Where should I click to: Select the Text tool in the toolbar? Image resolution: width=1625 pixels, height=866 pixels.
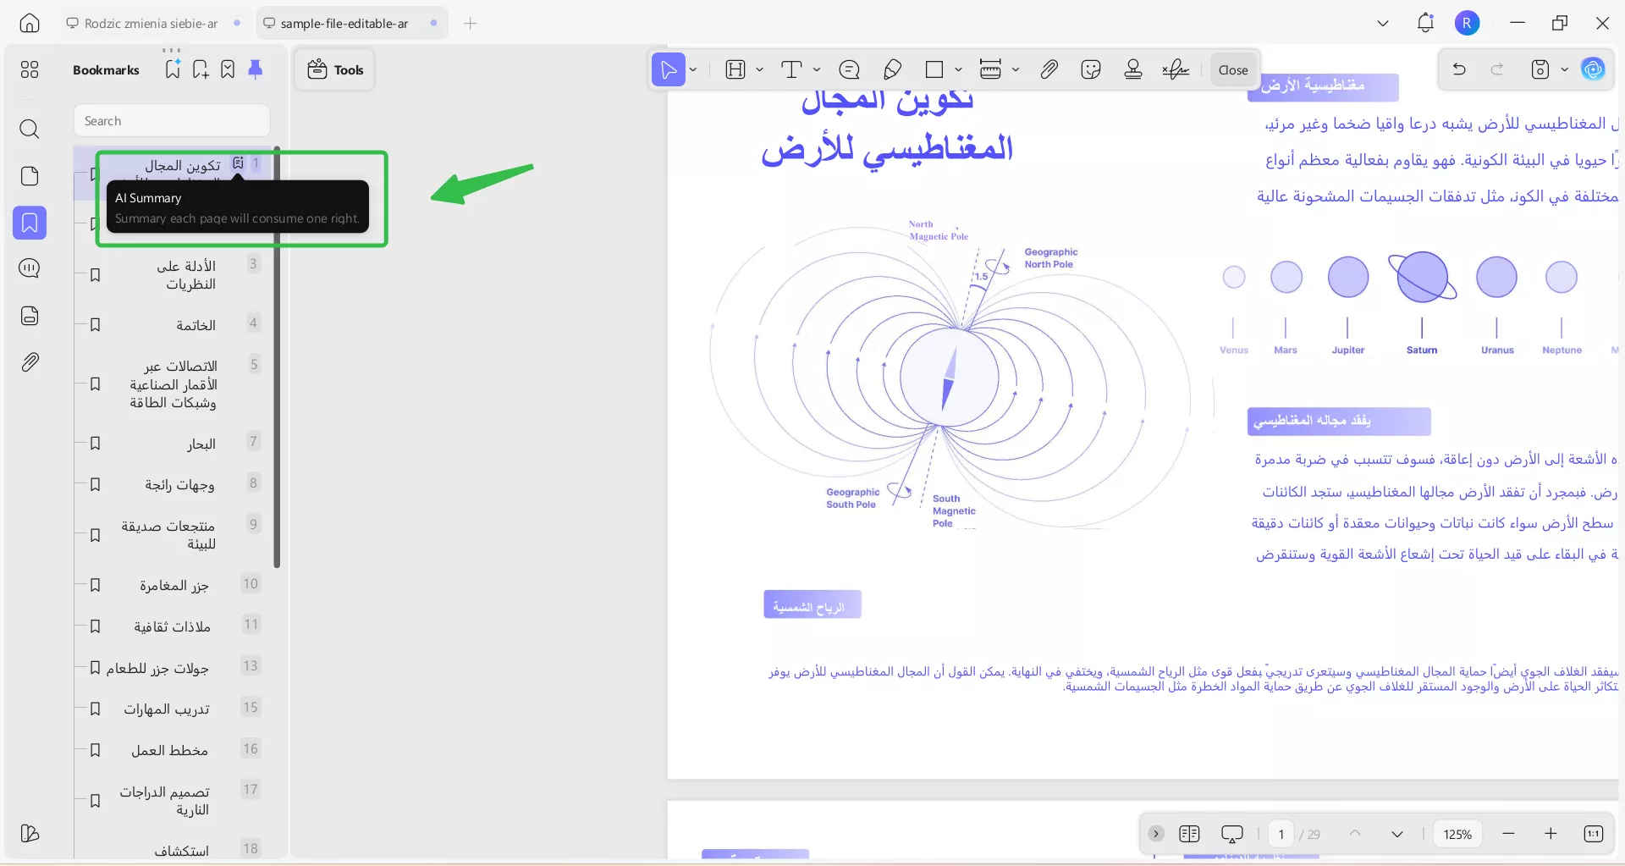tap(793, 69)
